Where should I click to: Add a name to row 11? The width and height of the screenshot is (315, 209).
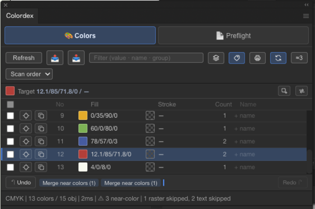[x=245, y=141]
